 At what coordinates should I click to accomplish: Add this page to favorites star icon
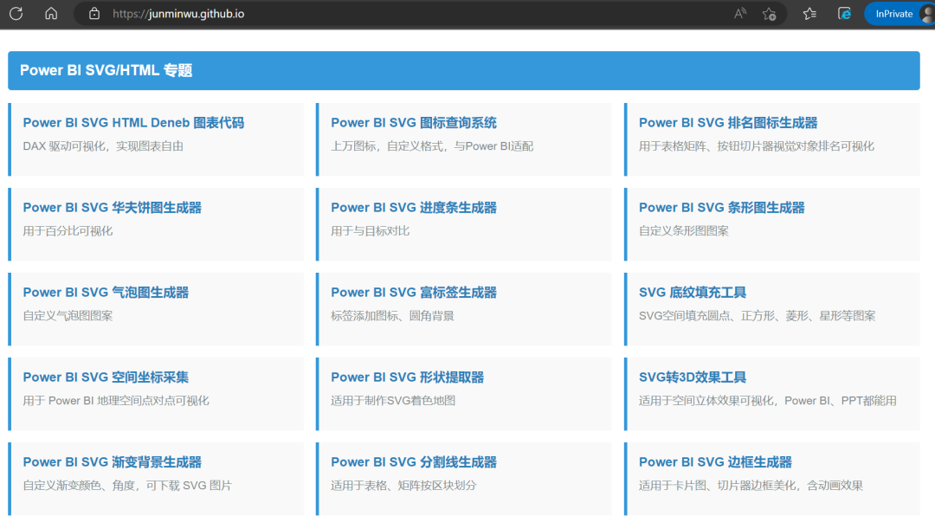click(x=770, y=14)
